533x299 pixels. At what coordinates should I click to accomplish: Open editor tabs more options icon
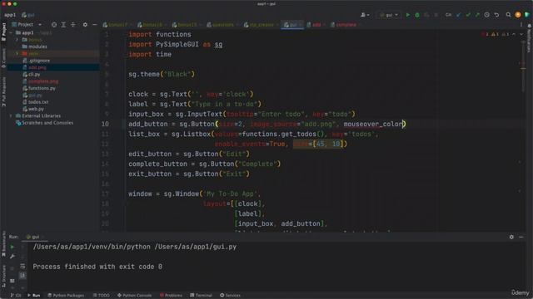[x=521, y=25]
